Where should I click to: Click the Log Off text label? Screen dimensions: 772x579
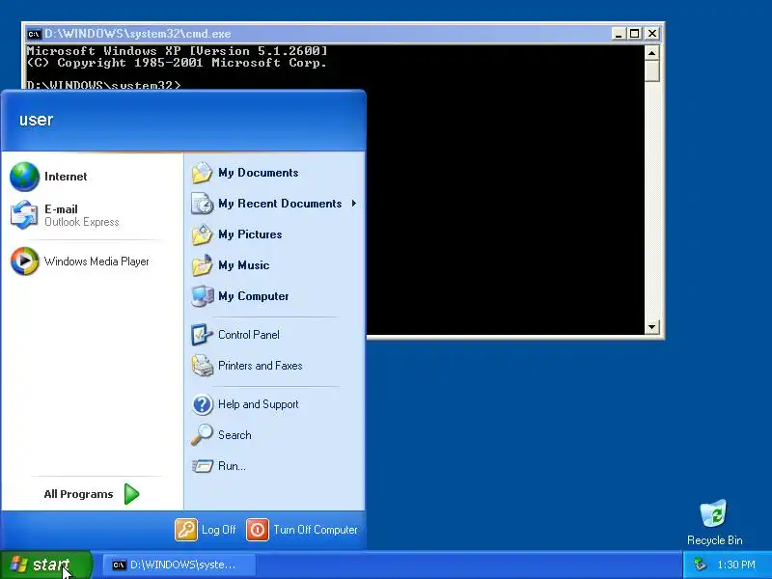coord(219,530)
